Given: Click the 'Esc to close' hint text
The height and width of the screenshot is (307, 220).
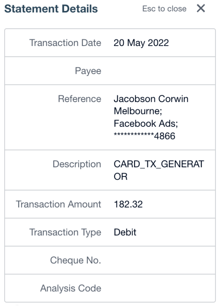Looking at the screenshot, I should point(164,9).
